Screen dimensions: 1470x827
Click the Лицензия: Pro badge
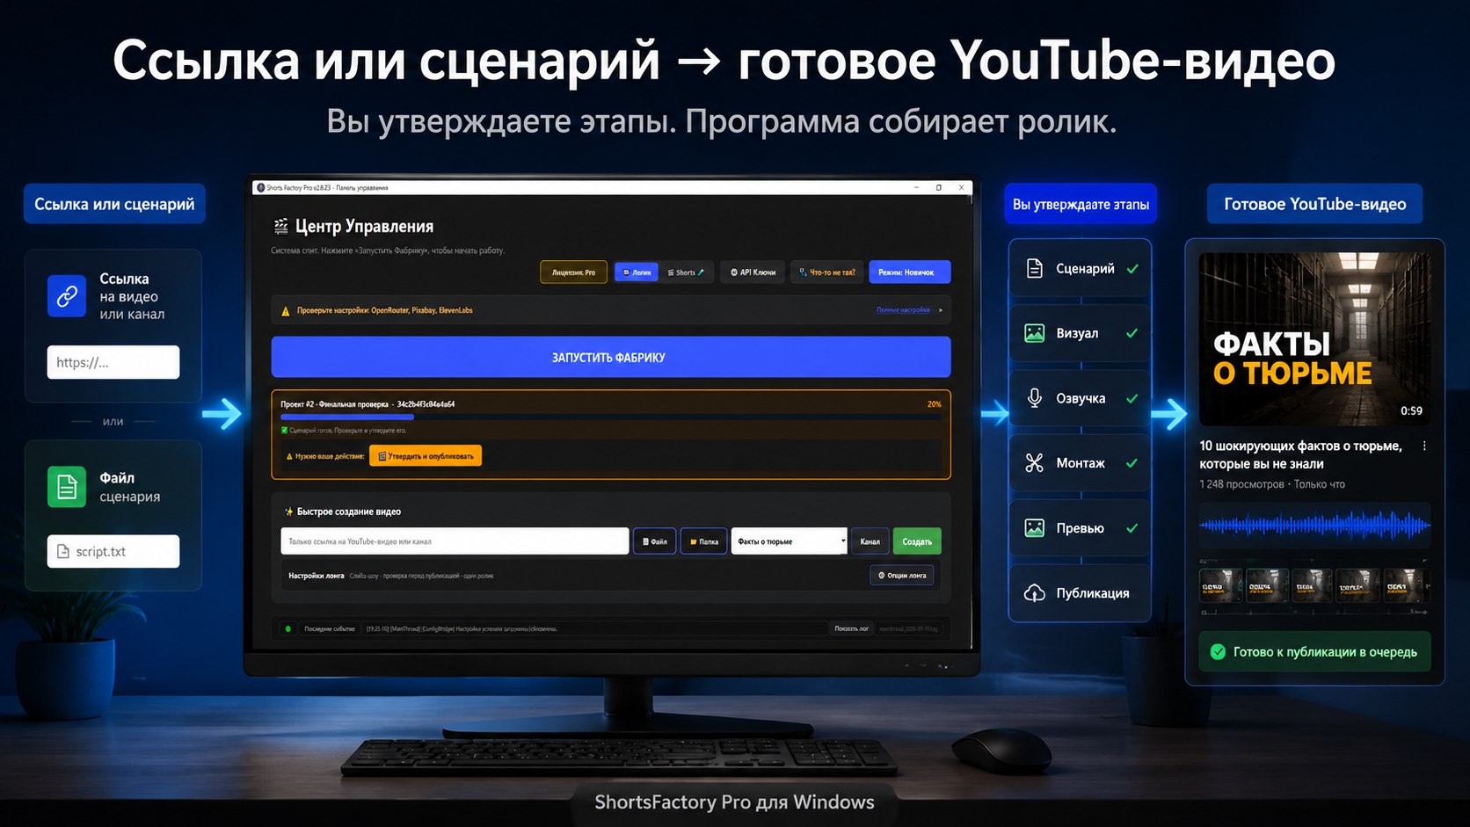click(573, 272)
